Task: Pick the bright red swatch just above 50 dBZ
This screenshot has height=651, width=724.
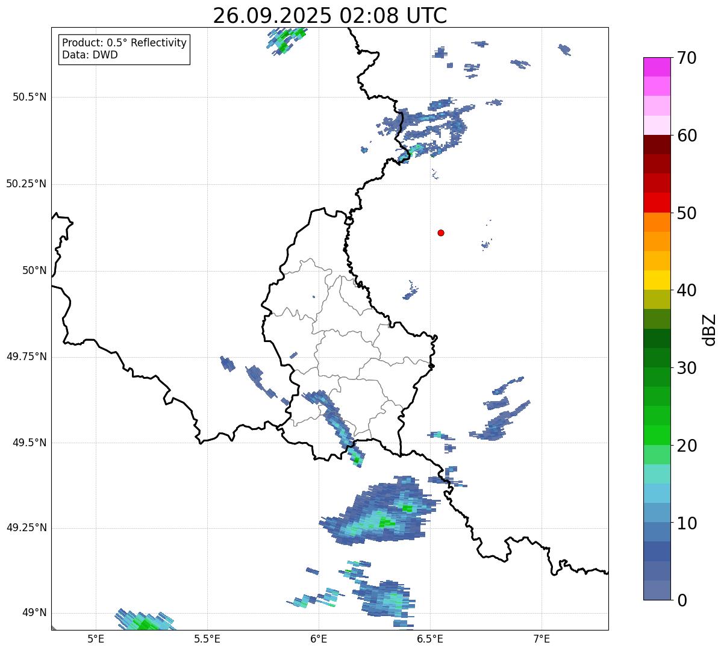Action: point(657,203)
